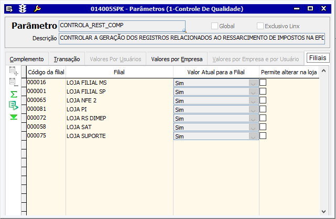Click the Código da filial column header
This screenshot has width=336, height=219.
coord(45,72)
